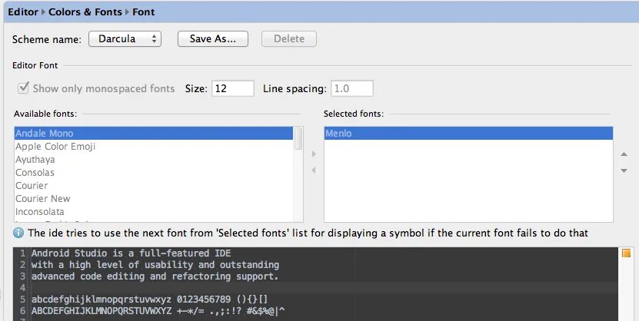The width and height of the screenshot is (639, 321).
Task: Toggle Show only monospaced fonts checkbox
Action: click(x=23, y=88)
